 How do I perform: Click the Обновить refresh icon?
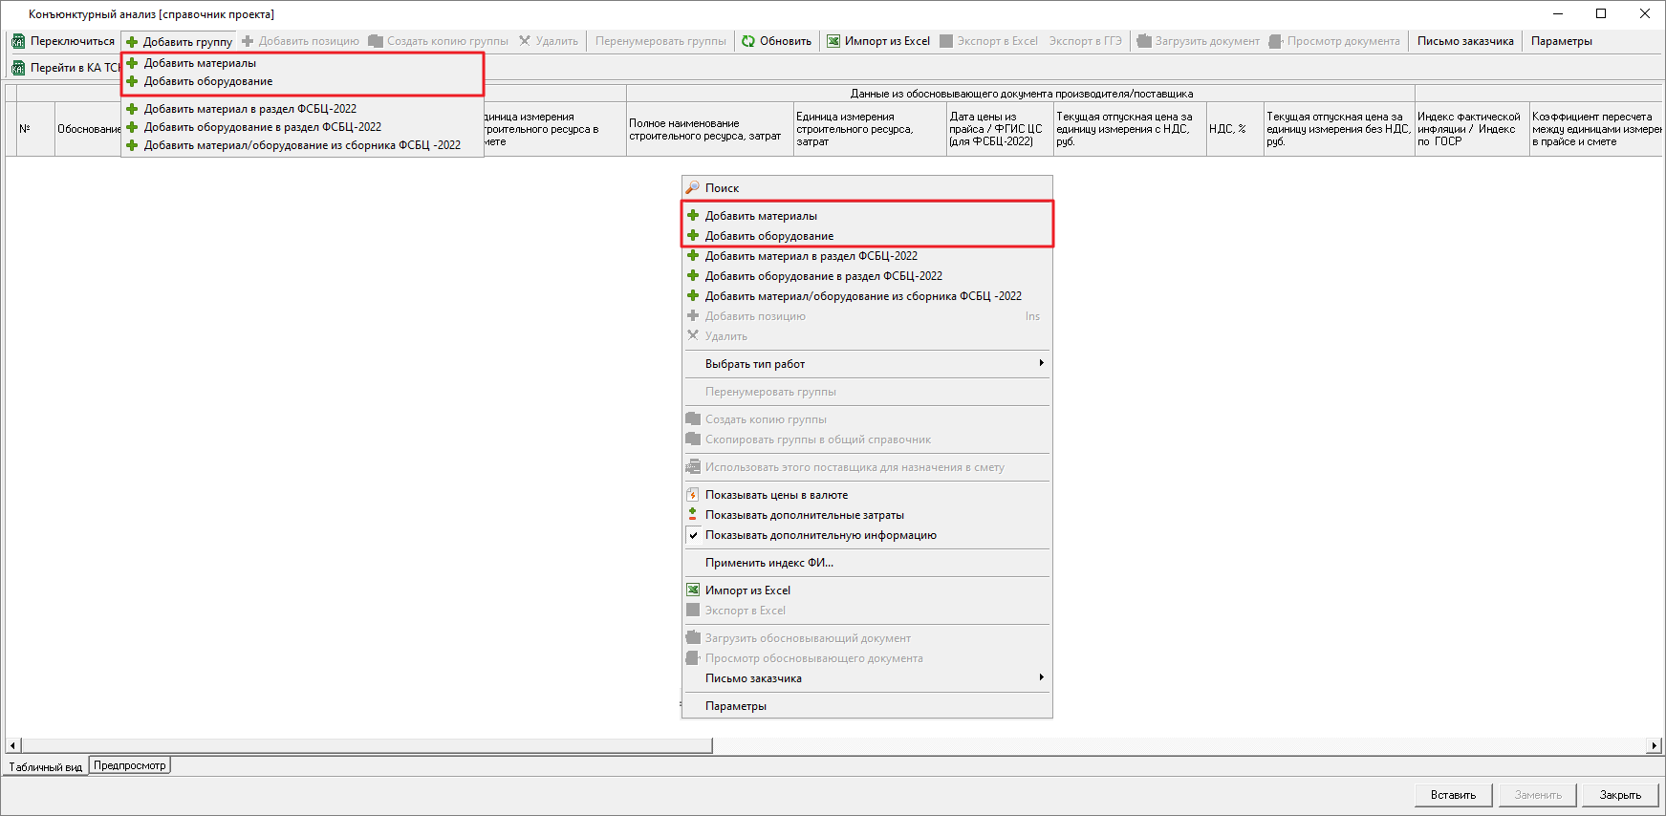(748, 41)
